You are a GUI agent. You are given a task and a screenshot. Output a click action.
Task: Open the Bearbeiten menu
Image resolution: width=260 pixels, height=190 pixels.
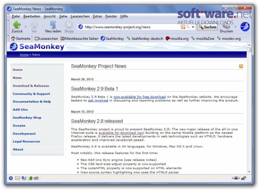32,16
